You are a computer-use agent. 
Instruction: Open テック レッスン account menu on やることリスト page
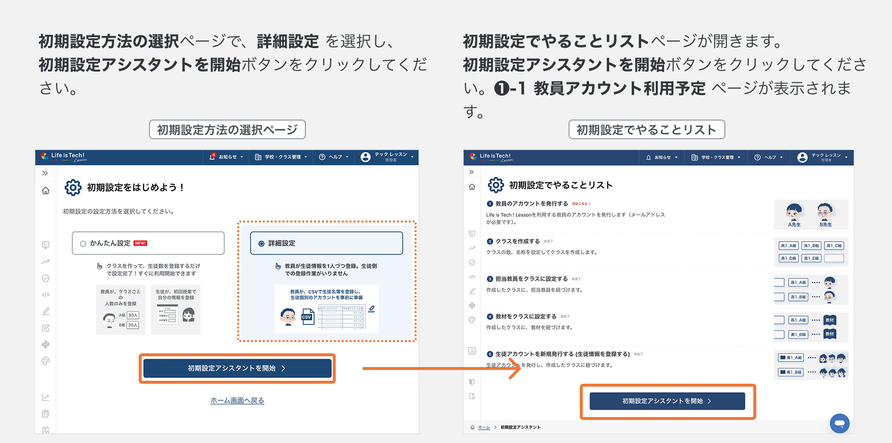tap(823, 157)
